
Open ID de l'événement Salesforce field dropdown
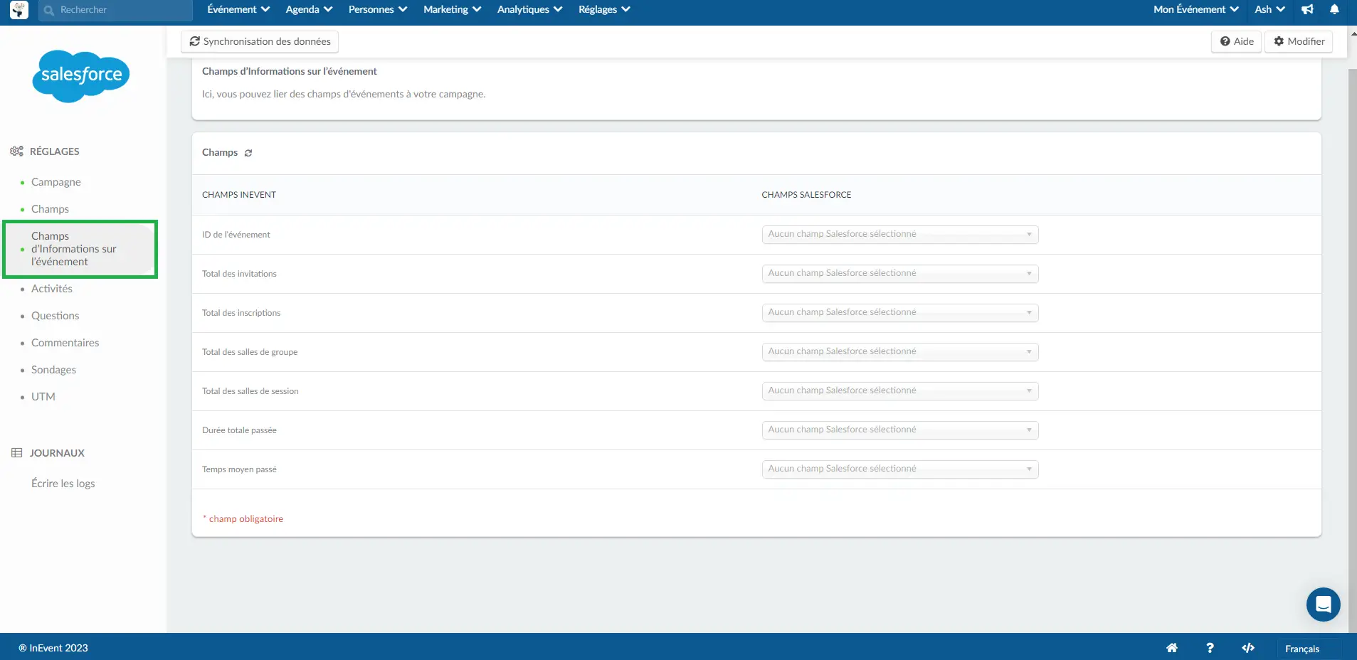tap(900, 235)
